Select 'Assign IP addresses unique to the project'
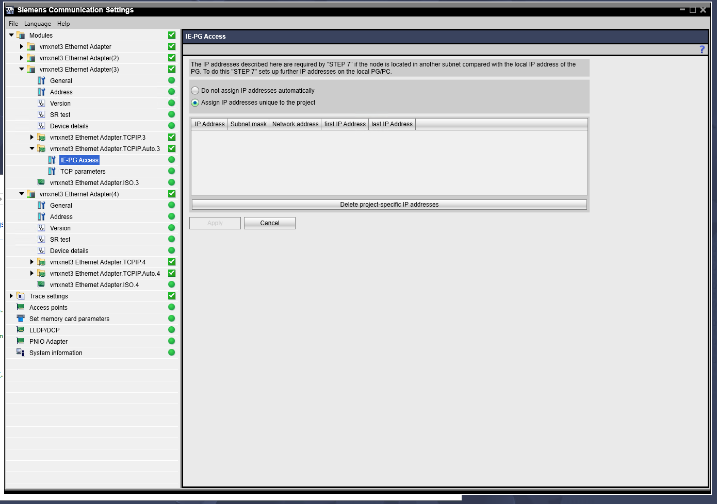717x504 pixels. pyautogui.click(x=195, y=103)
